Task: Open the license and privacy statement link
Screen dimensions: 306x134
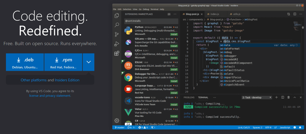Action: pos(49,96)
